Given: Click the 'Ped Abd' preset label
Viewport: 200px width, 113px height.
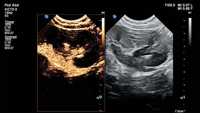Looking at the screenshot, I should [x=12, y=5].
